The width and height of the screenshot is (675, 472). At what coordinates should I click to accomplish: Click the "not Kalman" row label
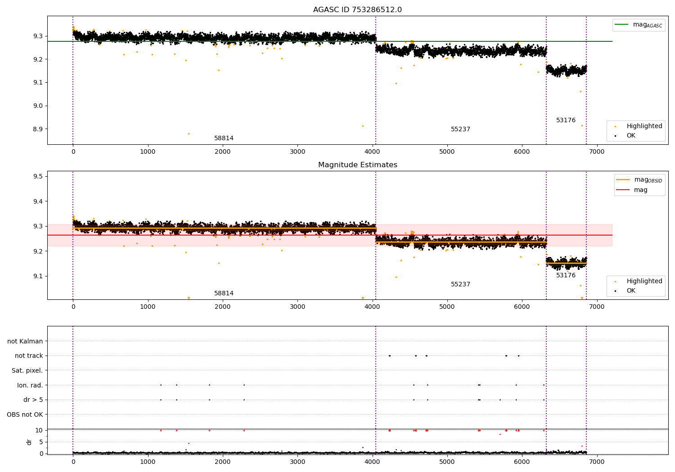click(x=25, y=341)
